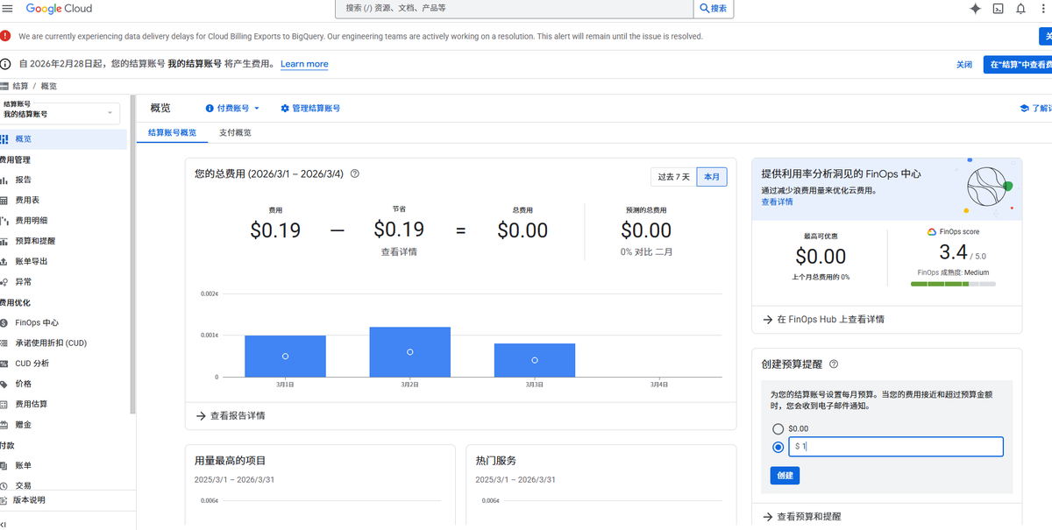Click the 创建 budget button
The height and width of the screenshot is (530, 1052).
pos(785,476)
